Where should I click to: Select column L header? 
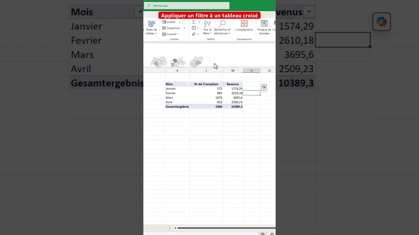click(206, 70)
